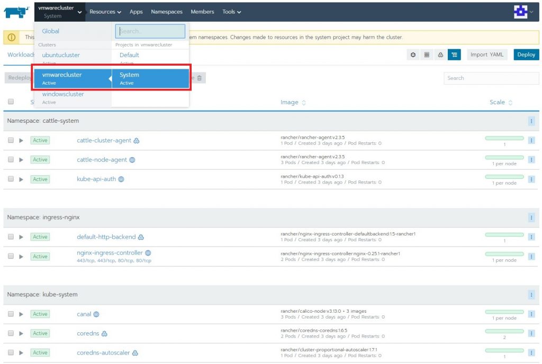Open actions menu for kube-system namespace

(x=531, y=295)
